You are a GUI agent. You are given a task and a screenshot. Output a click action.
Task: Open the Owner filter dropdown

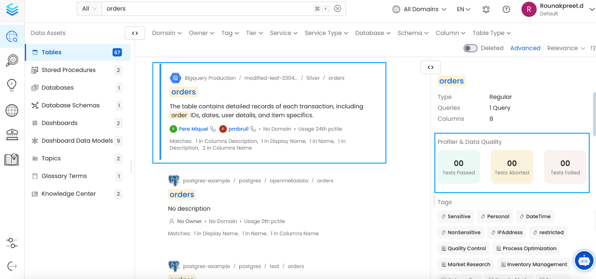[201, 33]
